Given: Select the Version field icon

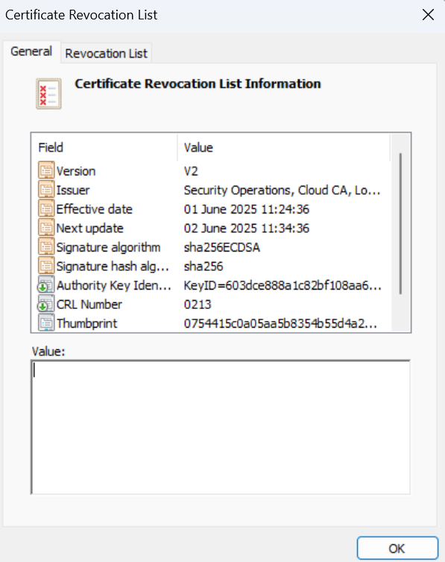Looking at the screenshot, I should tap(46, 171).
